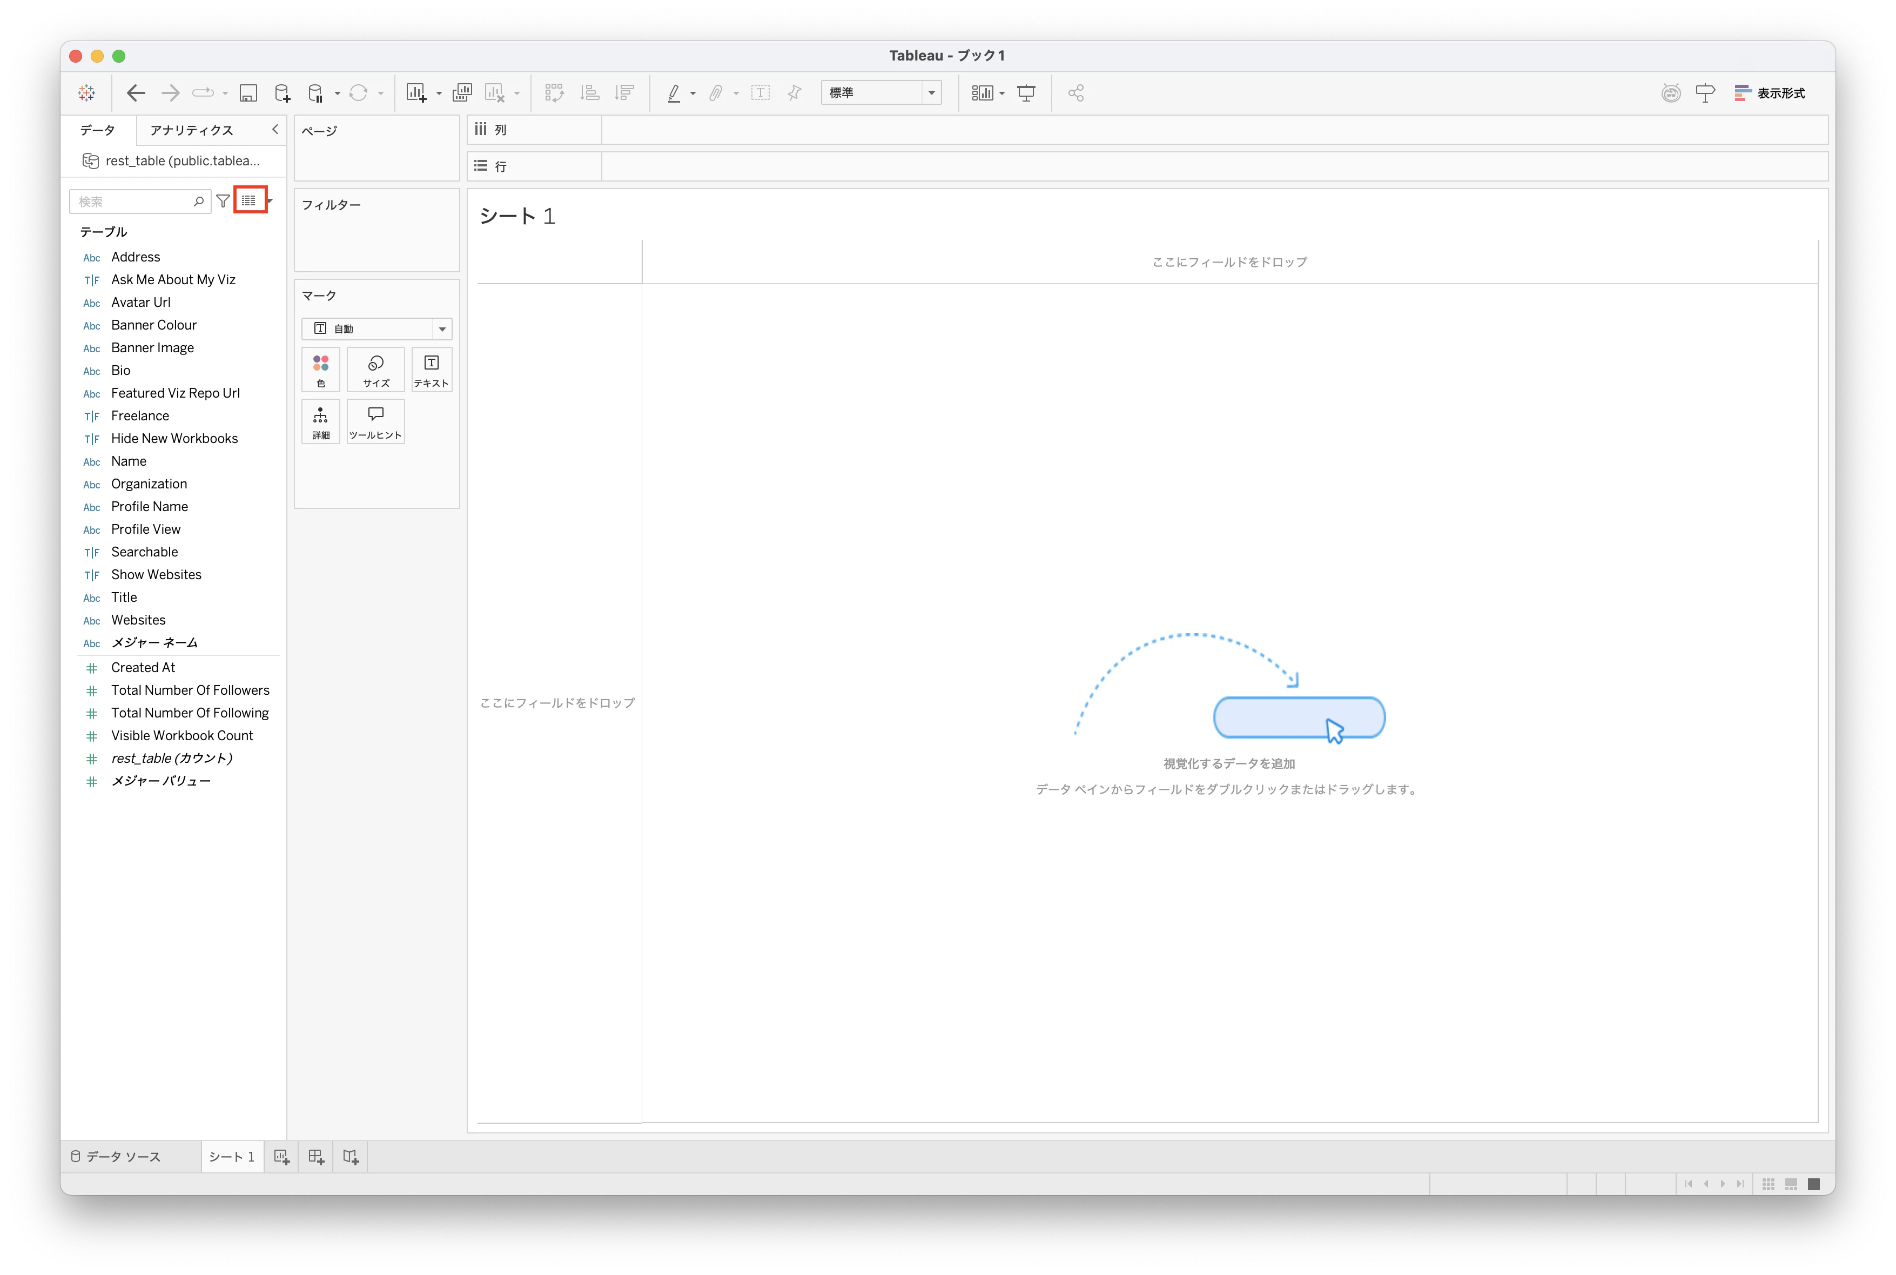Click the sort ascending icon
This screenshot has height=1275, width=1896.
(590, 93)
